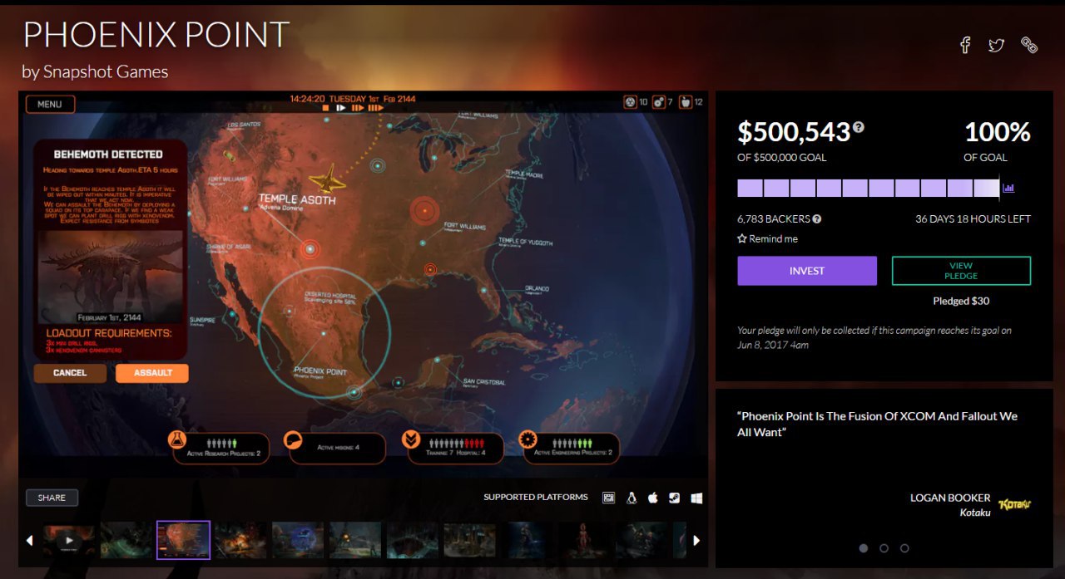Screen dimensions: 1065x579
Task: Show second quote carousel dot
Action: [884, 548]
